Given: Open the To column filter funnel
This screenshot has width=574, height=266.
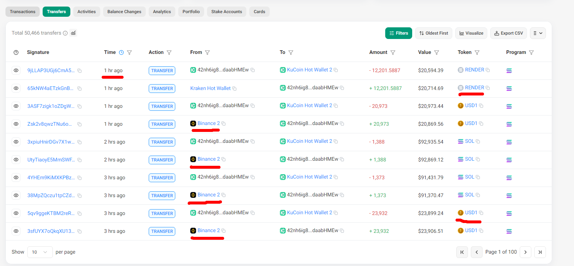Looking at the screenshot, I should tap(291, 52).
